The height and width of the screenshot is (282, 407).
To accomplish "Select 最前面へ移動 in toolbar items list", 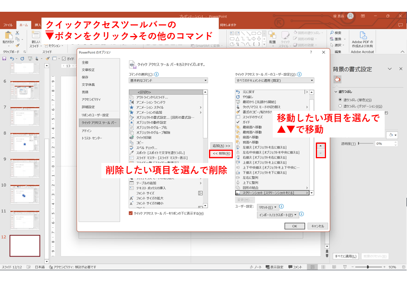I will coord(272,127).
